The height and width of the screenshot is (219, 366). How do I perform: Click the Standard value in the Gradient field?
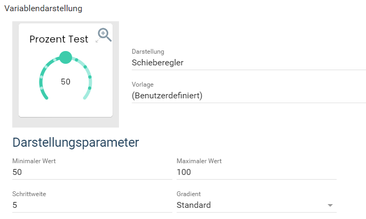(x=194, y=205)
